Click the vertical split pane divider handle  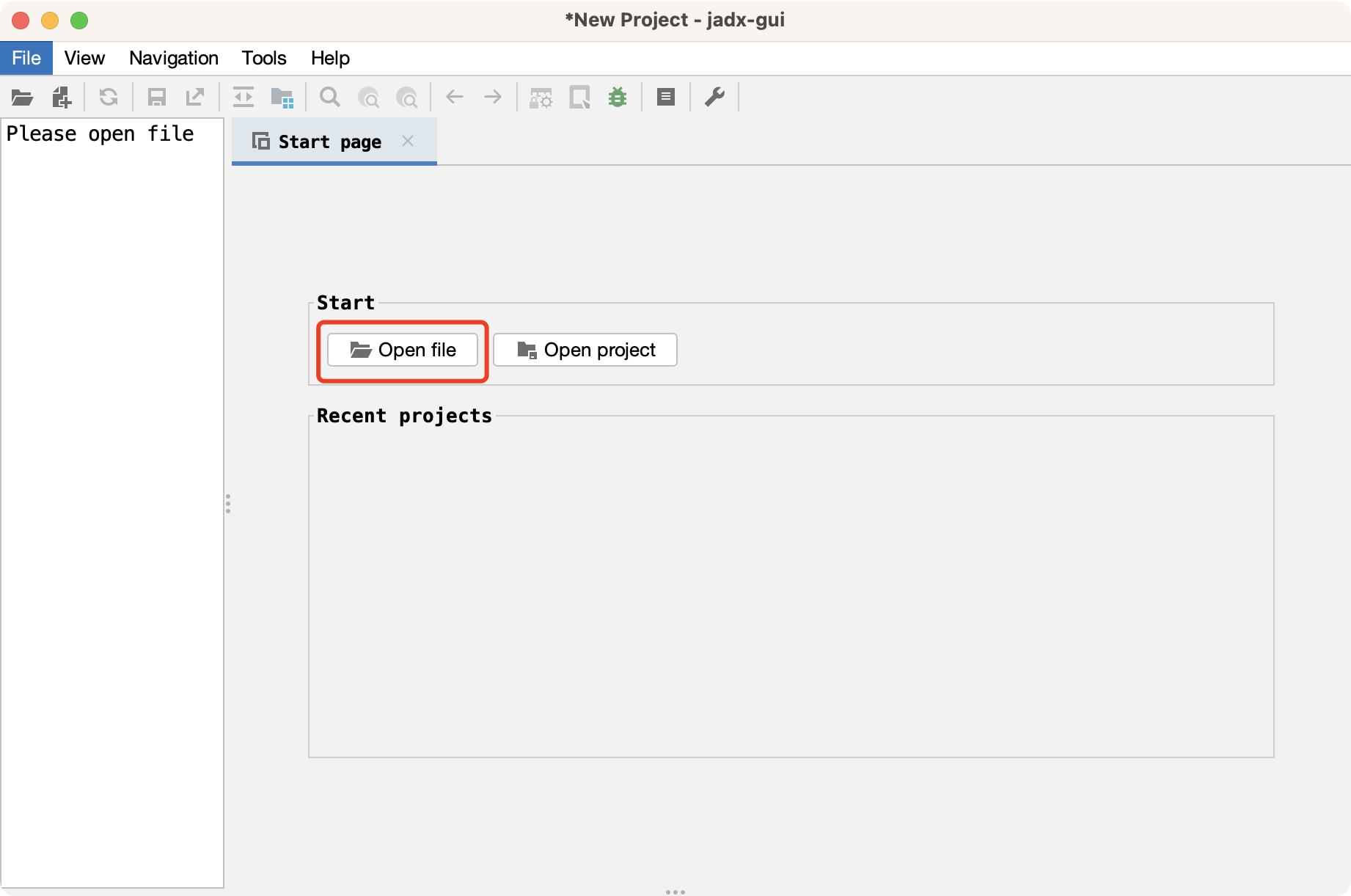(x=228, y=504)
